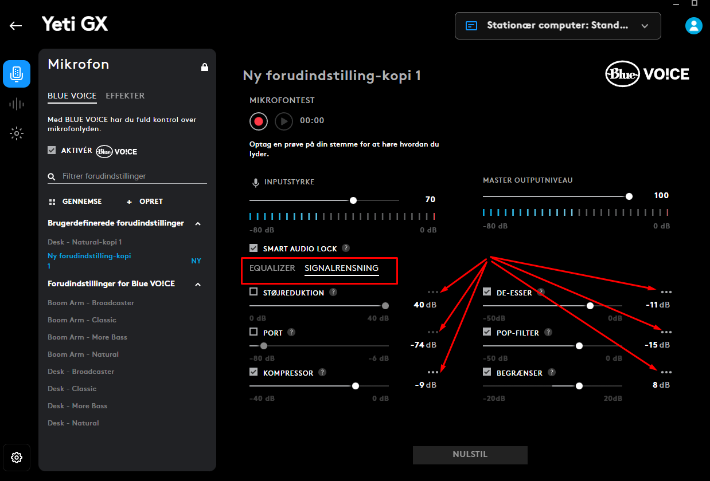The width and height of the screenshot is (710, 481).
Task: Click Gennemse to browse presets
Action: (x=75, y=202)
